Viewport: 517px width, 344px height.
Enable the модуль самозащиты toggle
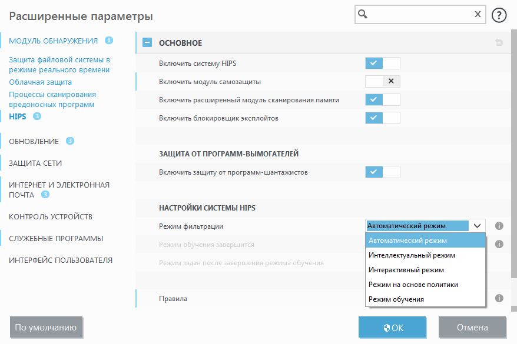[382, 82]
